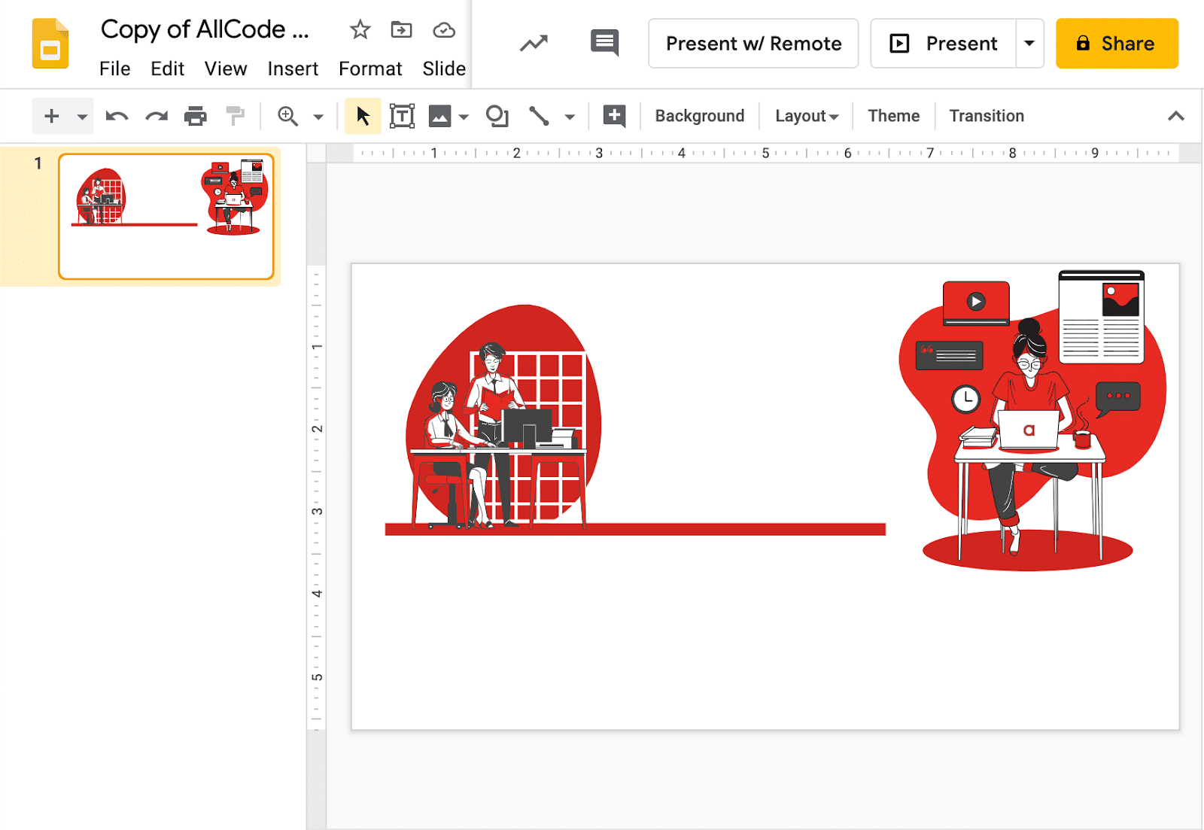Open the comment history panel
Viewport: 1204px width, 830px height.
pyautogui.click(x=604, y=43)
